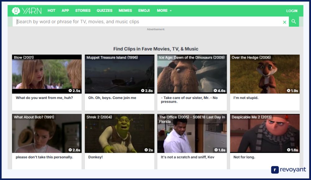Click the "Find Clips in Fave Movies, TV, & Music" heading
The height and width of the screenshot is (180, 311).
[x=156, y=49]
